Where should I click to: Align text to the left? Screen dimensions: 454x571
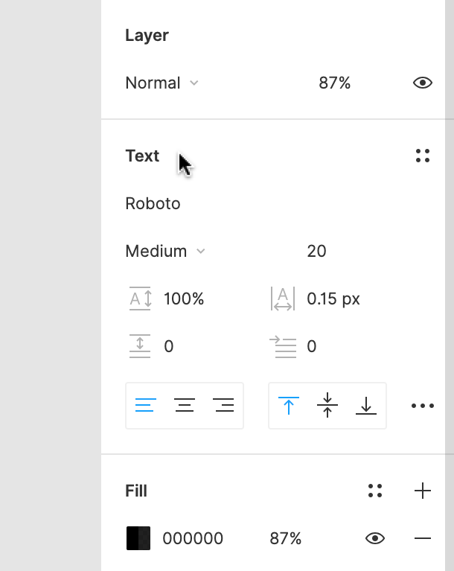tap(145, 406)
